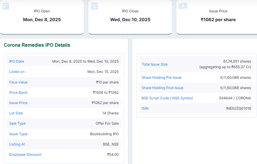Open Share Holding Post Issue link
The image size is (257, 164).
tap(162, 88)
